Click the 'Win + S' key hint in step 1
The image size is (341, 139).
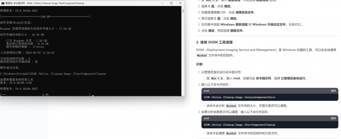click(217, 78)
